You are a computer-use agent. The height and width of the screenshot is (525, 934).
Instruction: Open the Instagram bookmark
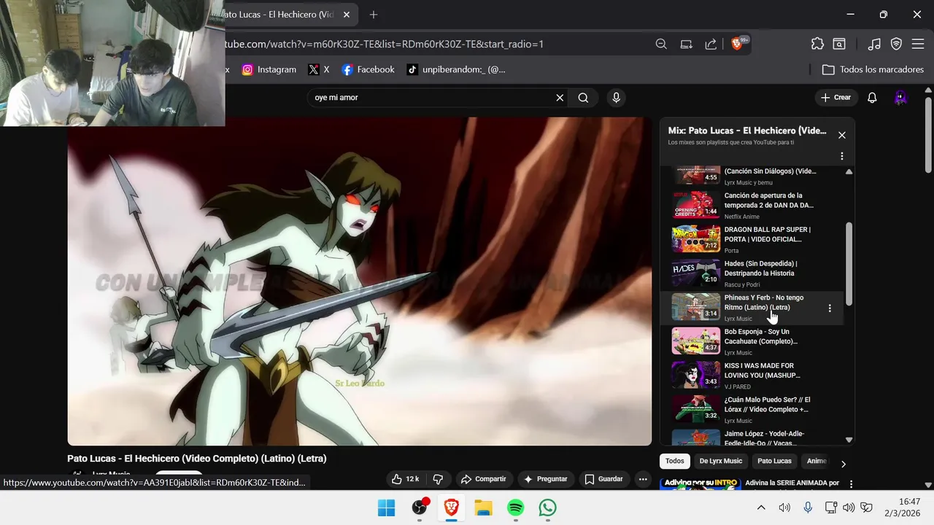(269, 69)
